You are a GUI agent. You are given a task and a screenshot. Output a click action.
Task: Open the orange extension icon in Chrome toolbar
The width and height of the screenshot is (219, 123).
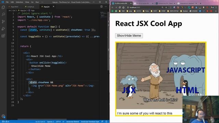(x=193, y=8)
